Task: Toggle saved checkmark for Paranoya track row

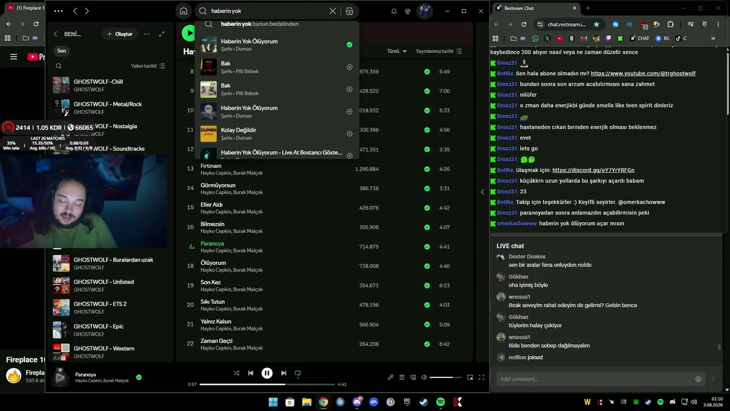Action: tap(427, 247)
